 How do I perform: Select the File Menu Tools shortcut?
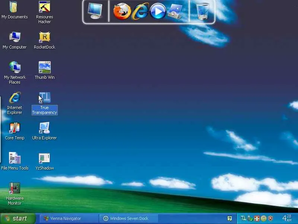click(x=15, y=161)
